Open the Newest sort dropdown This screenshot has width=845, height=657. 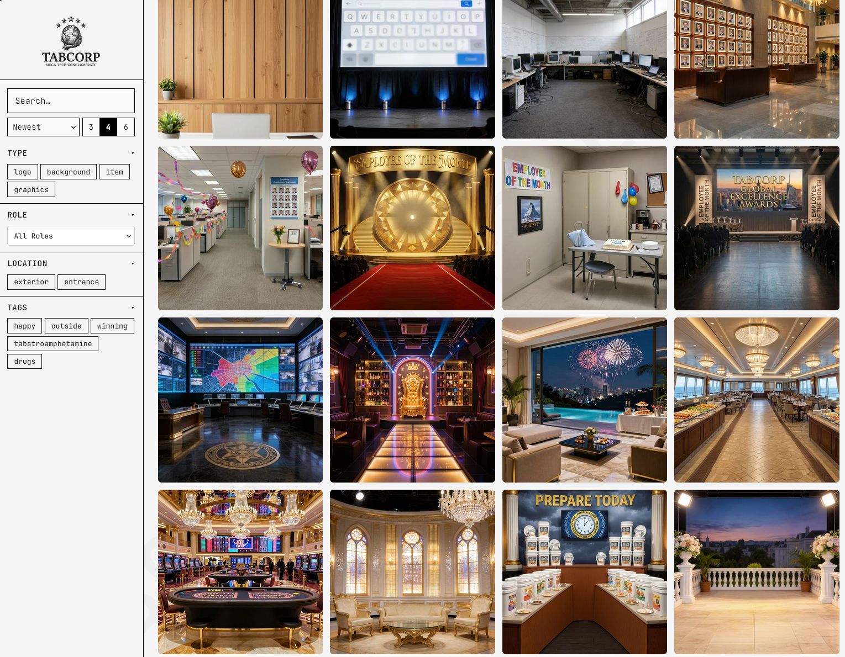click(x=44, y=127)
